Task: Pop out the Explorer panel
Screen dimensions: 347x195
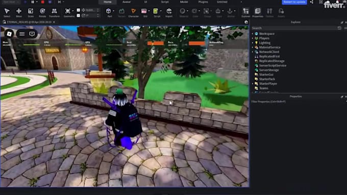Action: click(342, 22)
